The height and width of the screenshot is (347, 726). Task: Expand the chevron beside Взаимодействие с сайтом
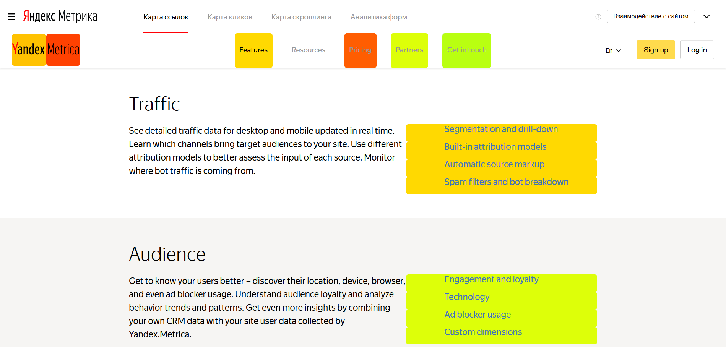pos(707,16)
